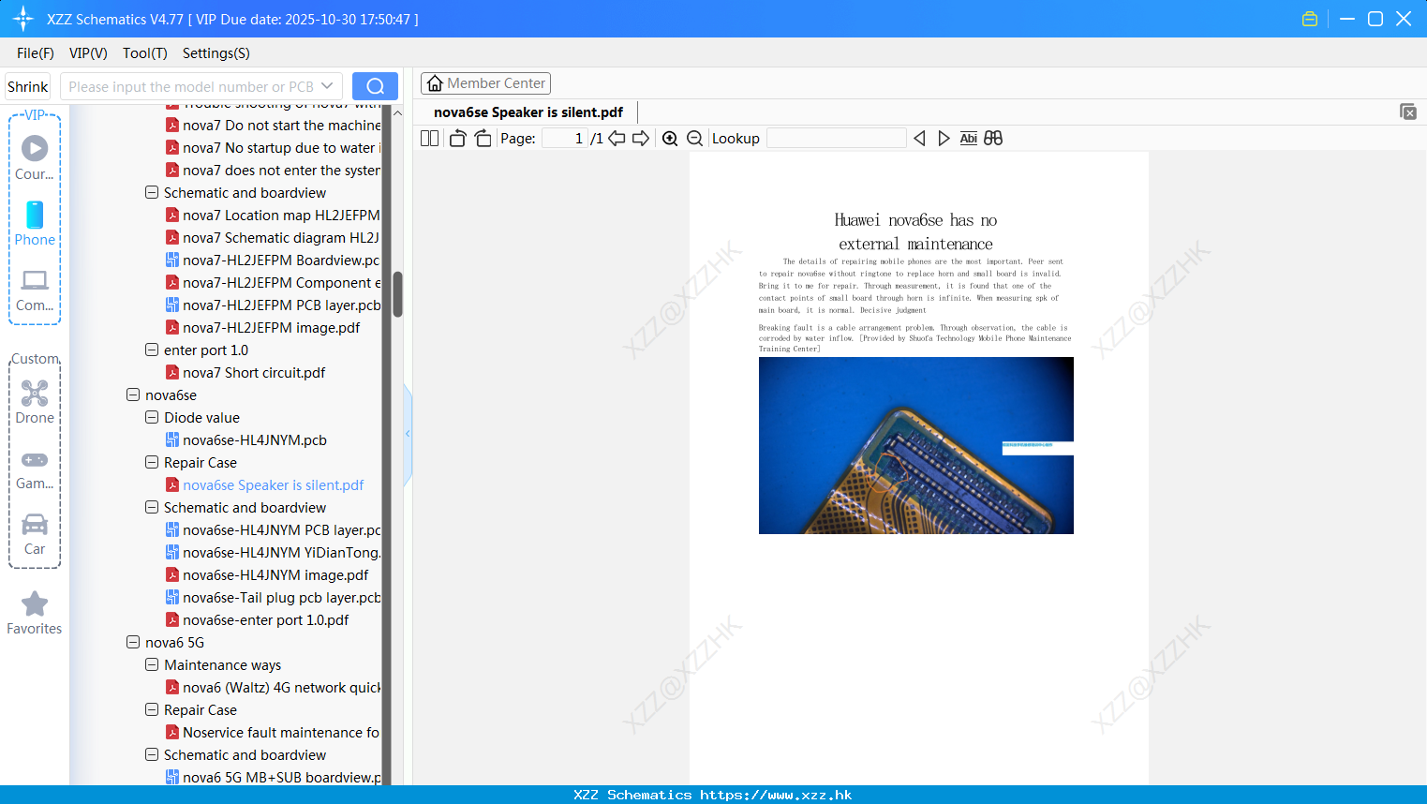Rotate page clockwise icon
This screenshot has height=804, width=1427.
pos(483,139)
